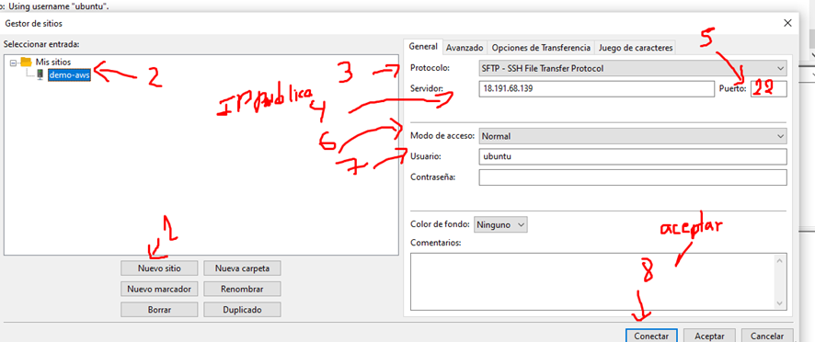The image size is (815, 342).
Task: Click the Nuevo sitio button
Action: pyautogui.click(x=159, y=268)
